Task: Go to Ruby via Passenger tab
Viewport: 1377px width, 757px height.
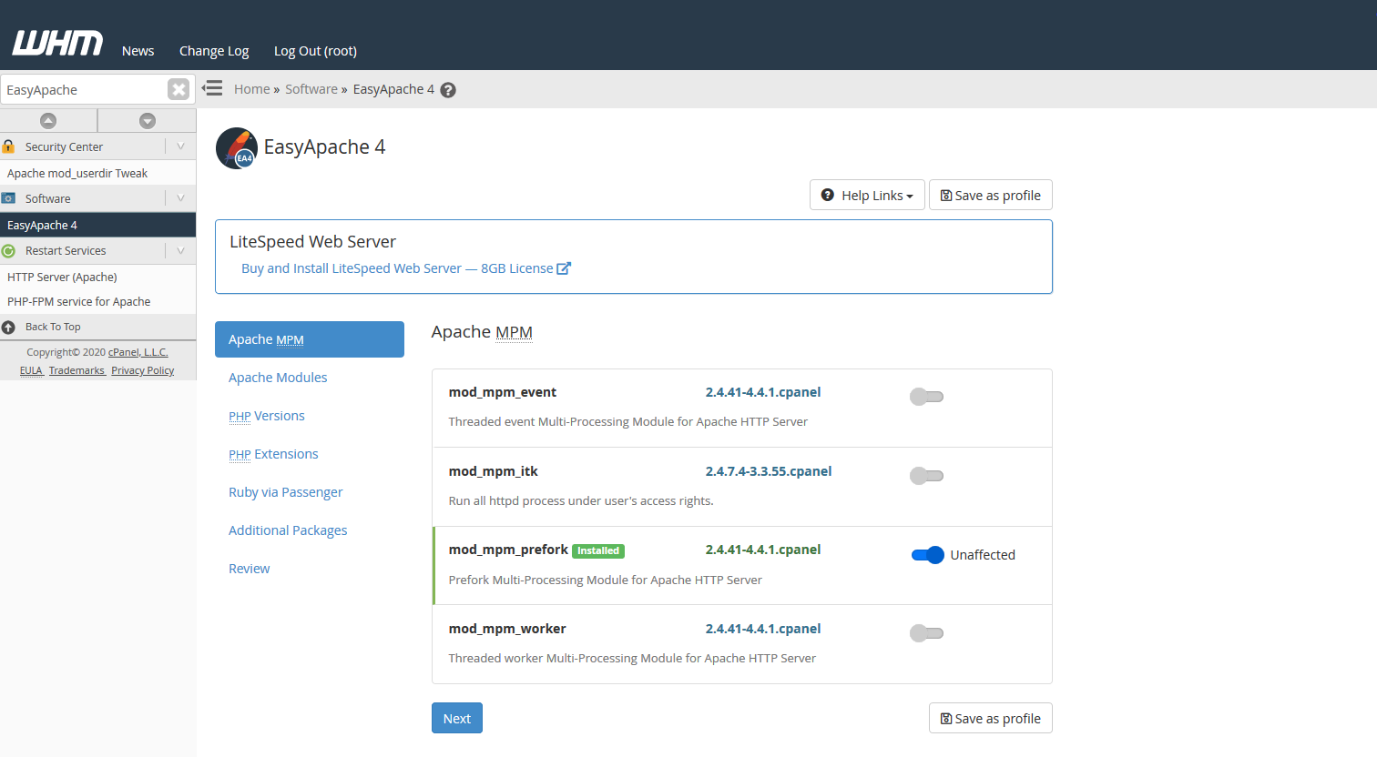Action: (x=286, y=492)
